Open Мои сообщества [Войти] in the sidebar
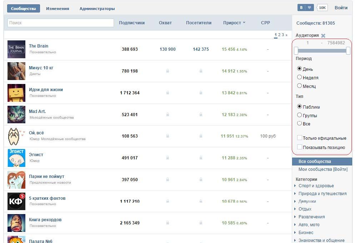Image resolution: width=355 pixels, height=243 pixels. (x=323, y=169)
